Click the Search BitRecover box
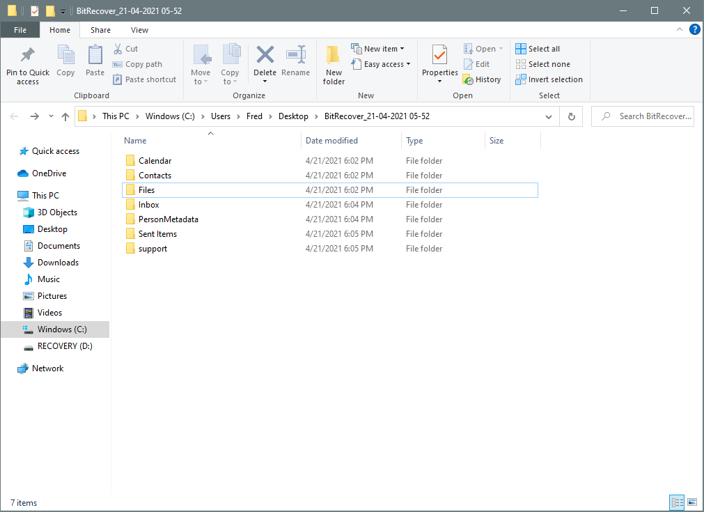 coord(643,116)
